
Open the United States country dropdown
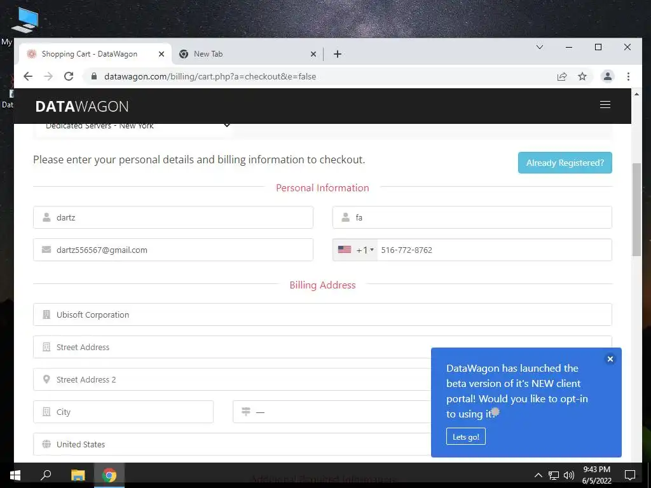coord(231,444)
